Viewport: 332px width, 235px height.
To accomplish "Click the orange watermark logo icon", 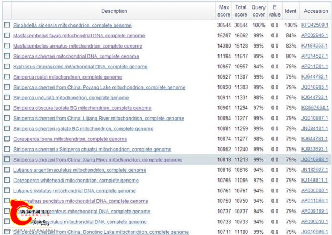I will click(x=16, y=217).
